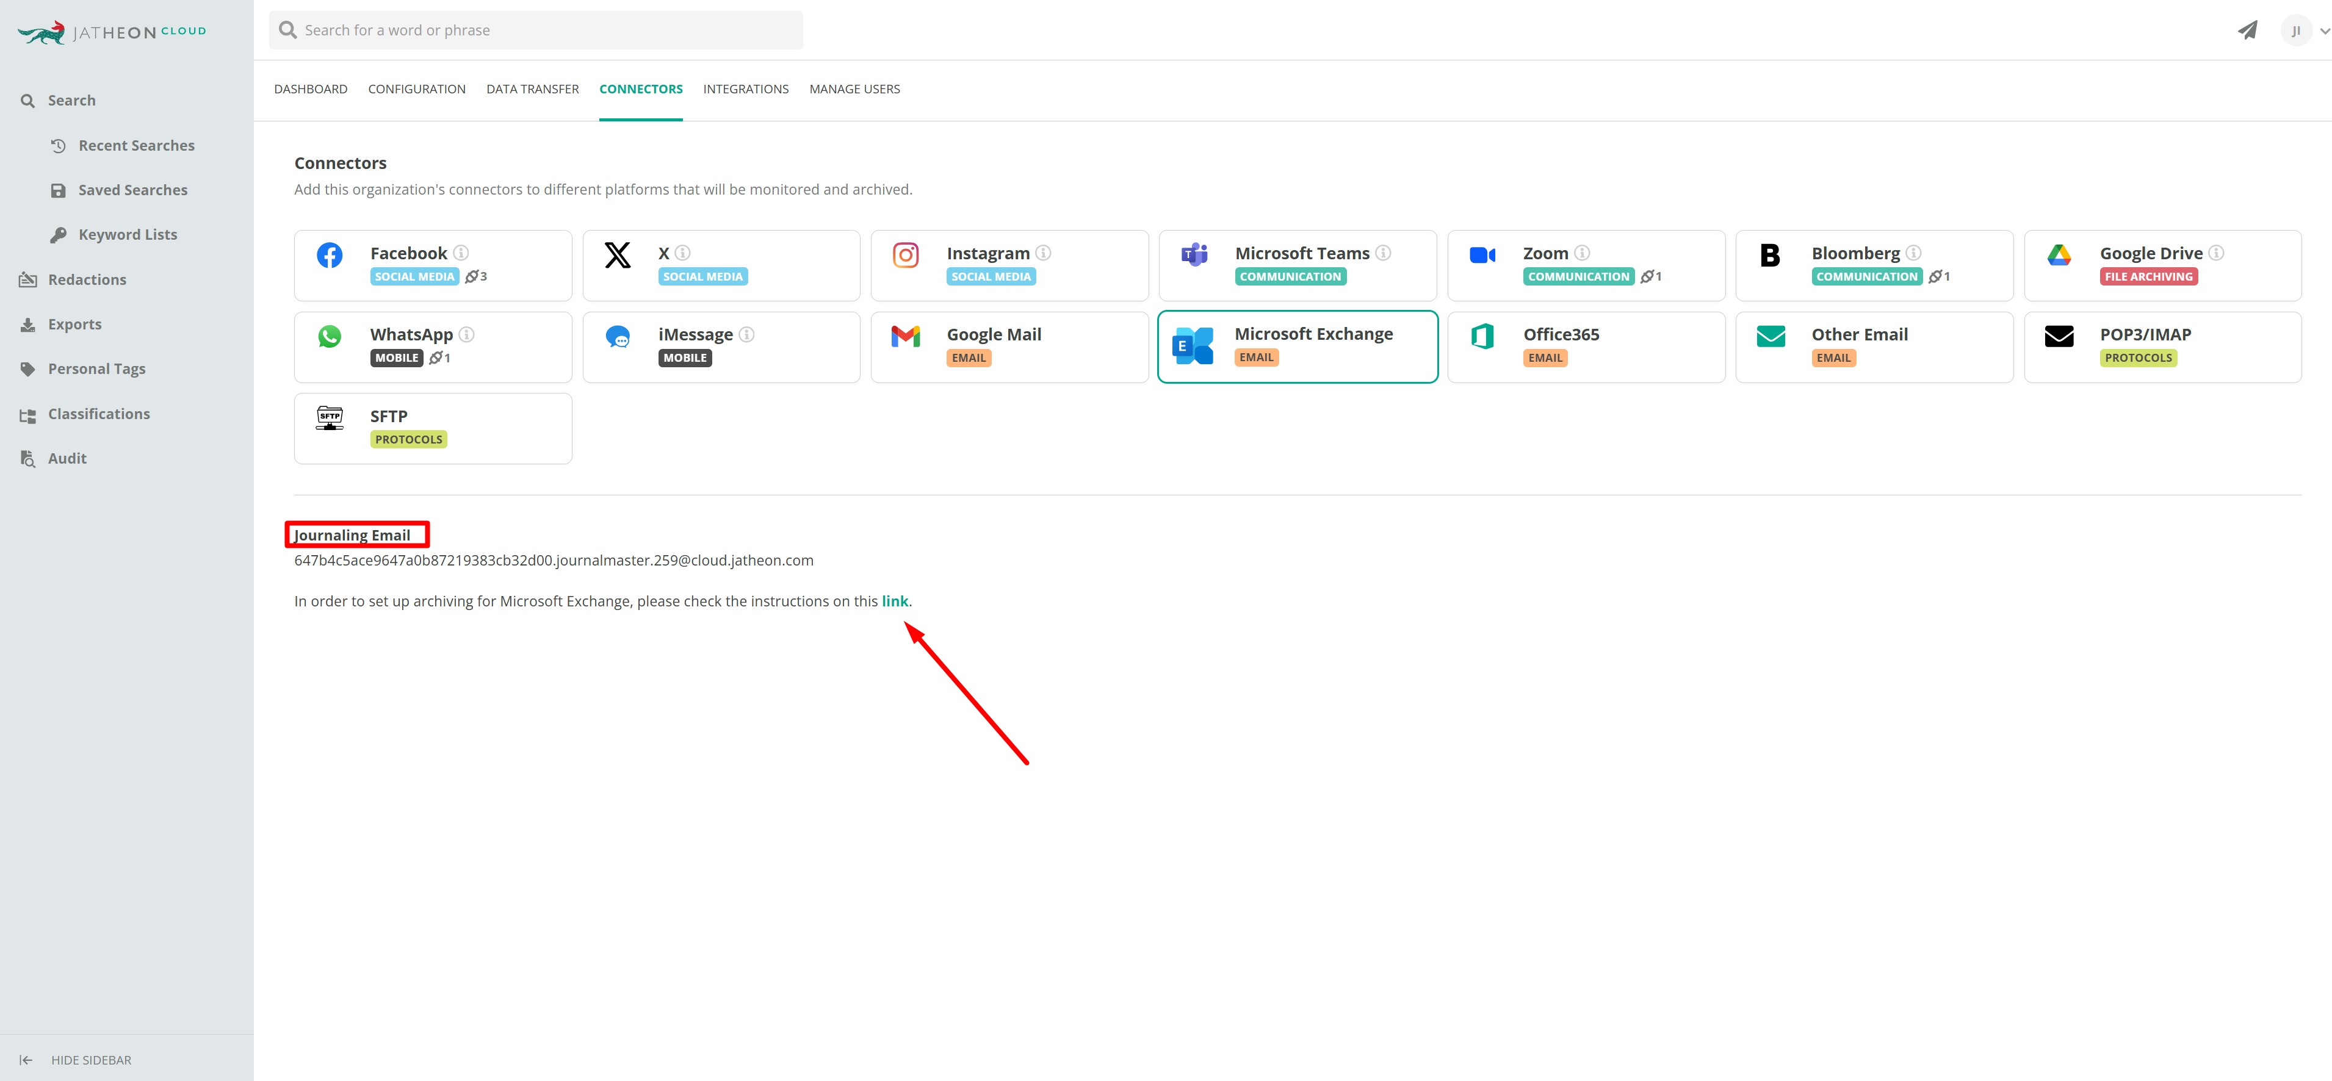This screenshot has width=2332, height=1081.
Task: Open Personal Tags in the sidebar
Action: [x=97, y=369]
